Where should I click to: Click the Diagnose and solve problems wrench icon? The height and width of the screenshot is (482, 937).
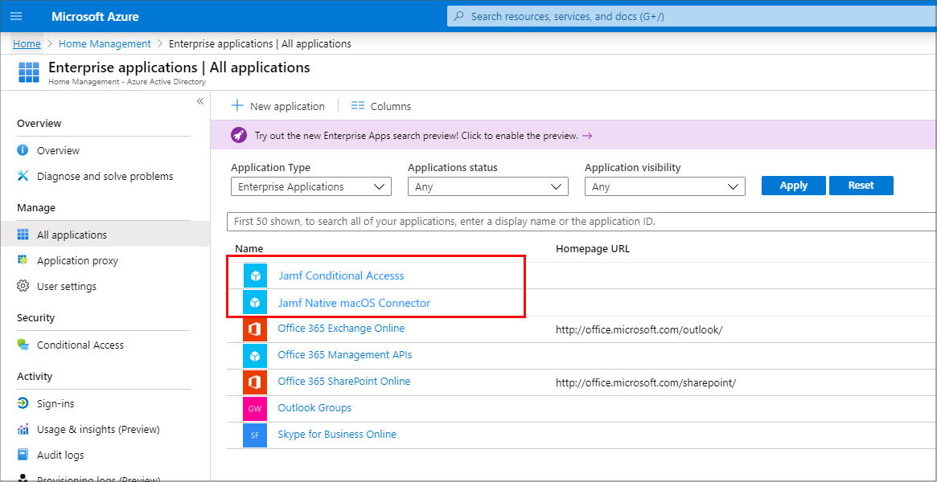pos(23,176)
